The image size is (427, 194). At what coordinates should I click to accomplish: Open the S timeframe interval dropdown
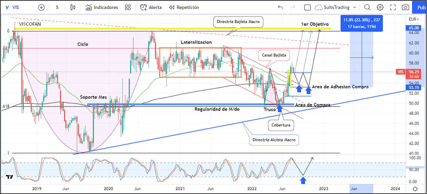point(57,8)
